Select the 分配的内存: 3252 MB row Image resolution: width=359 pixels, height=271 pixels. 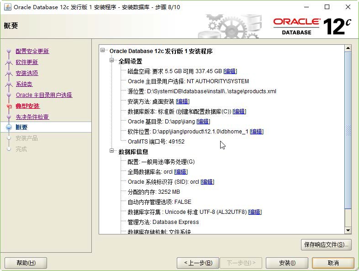(x=154, y=192)
